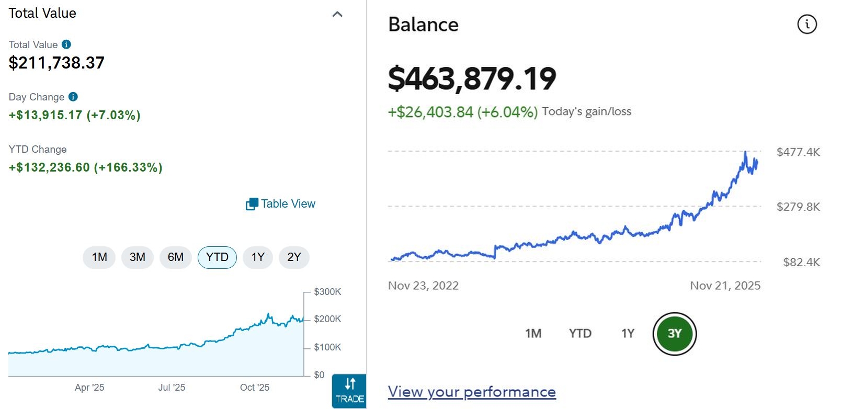Choose the 1Y pill under Total Value
Viewport: 842px width, 409px height.
257,257
